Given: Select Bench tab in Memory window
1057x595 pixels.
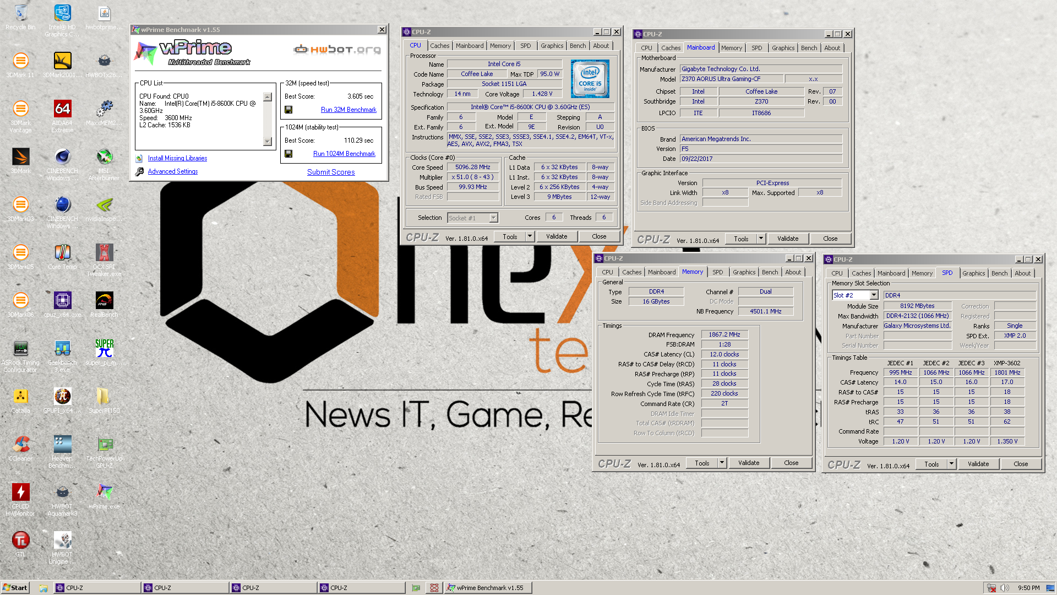Looking at the screenshot, I should [x=770, y=272].
